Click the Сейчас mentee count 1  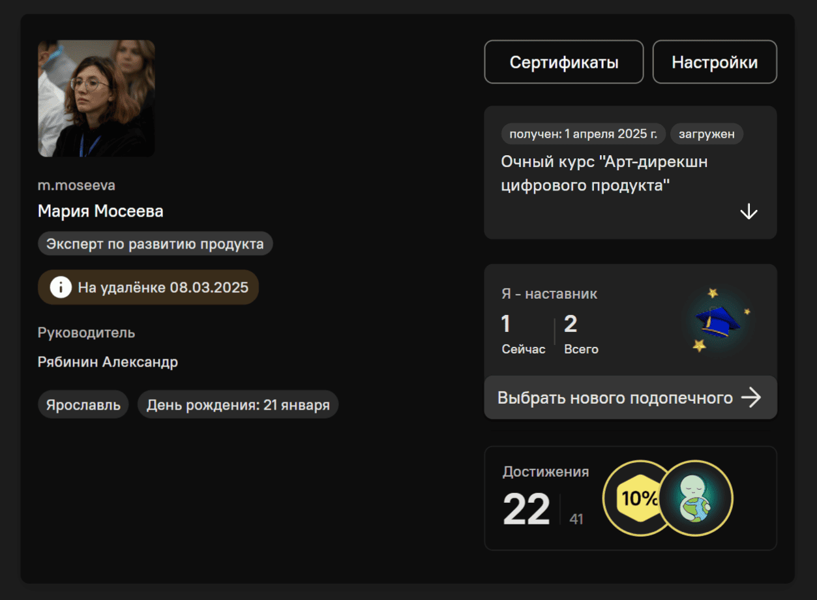coord(506,324)
